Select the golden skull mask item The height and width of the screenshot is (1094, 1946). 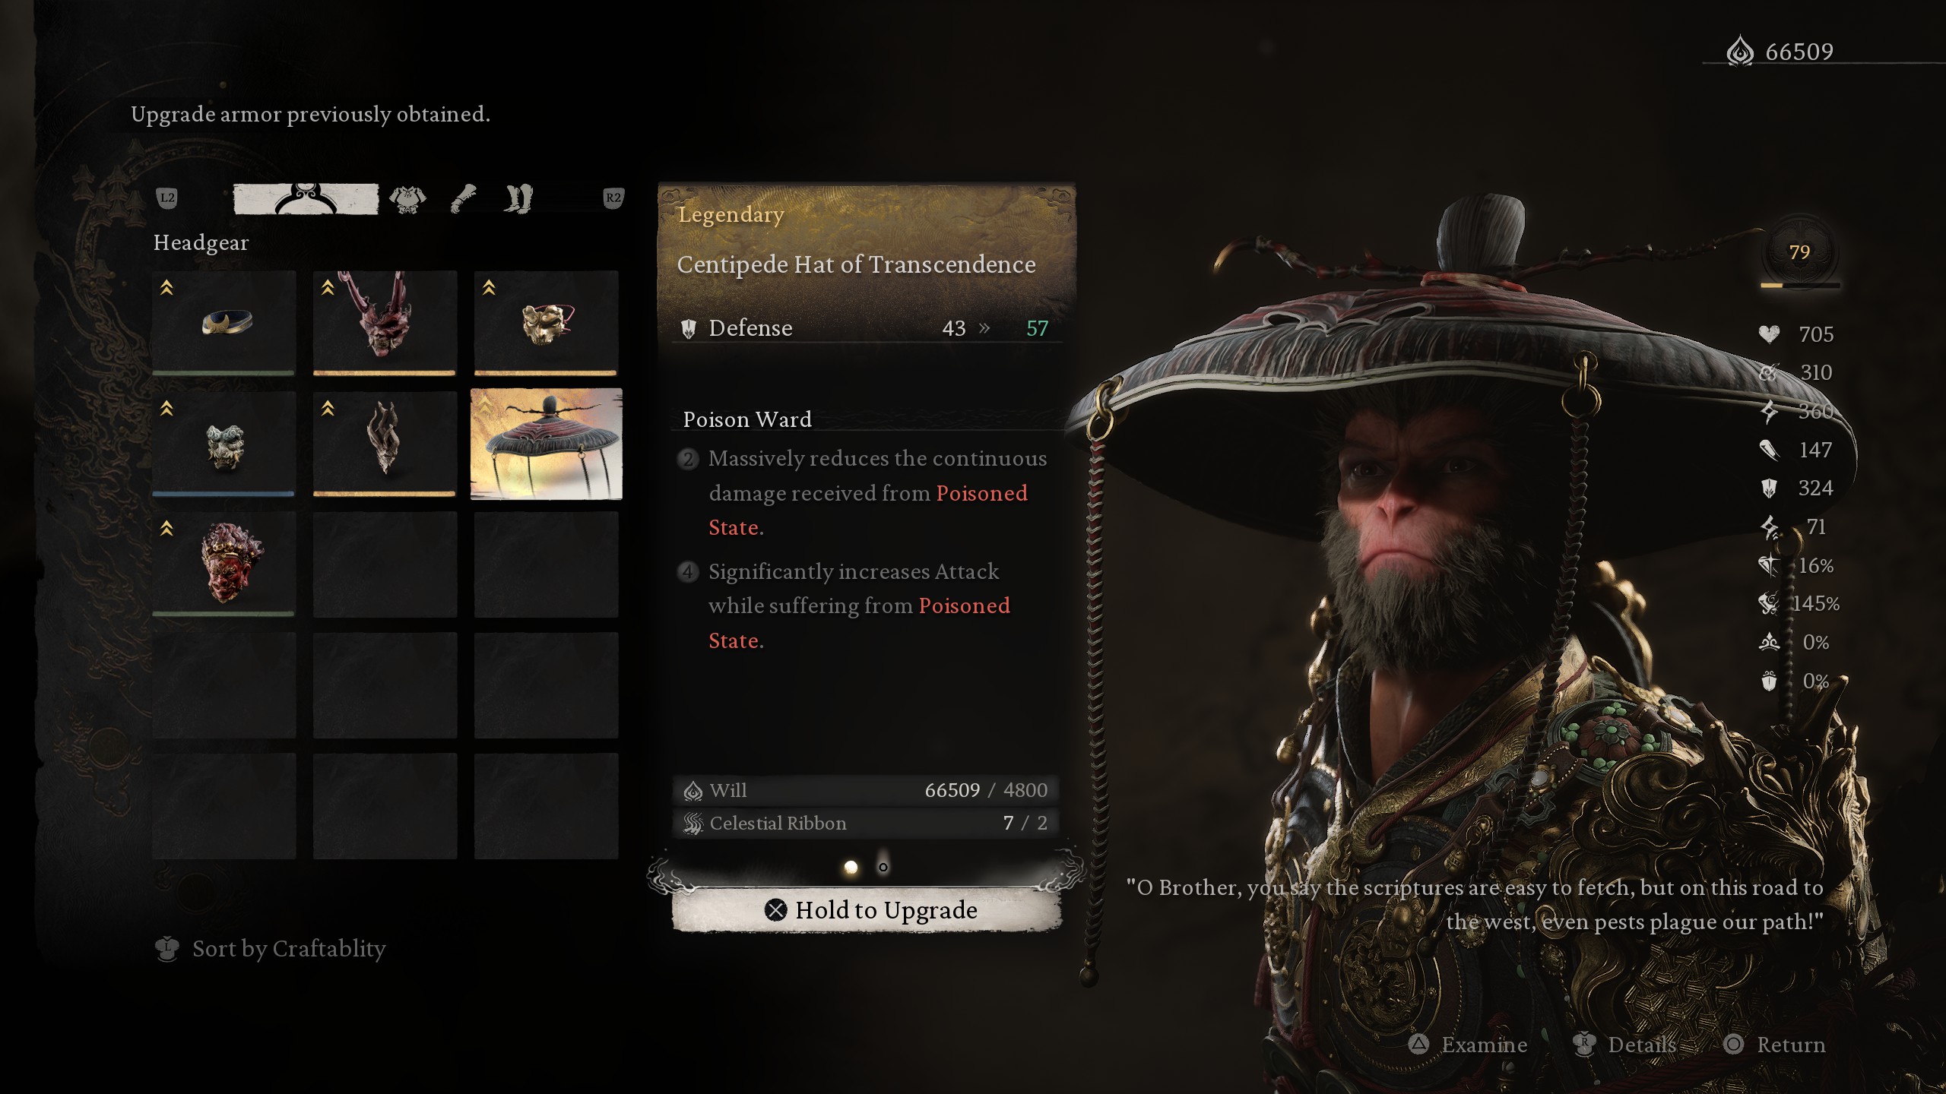[x=546, y=323]
